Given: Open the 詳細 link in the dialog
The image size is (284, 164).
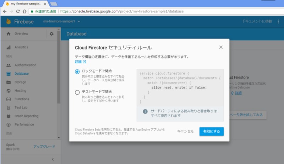Looking at the screenshot, I should point(78,62).
